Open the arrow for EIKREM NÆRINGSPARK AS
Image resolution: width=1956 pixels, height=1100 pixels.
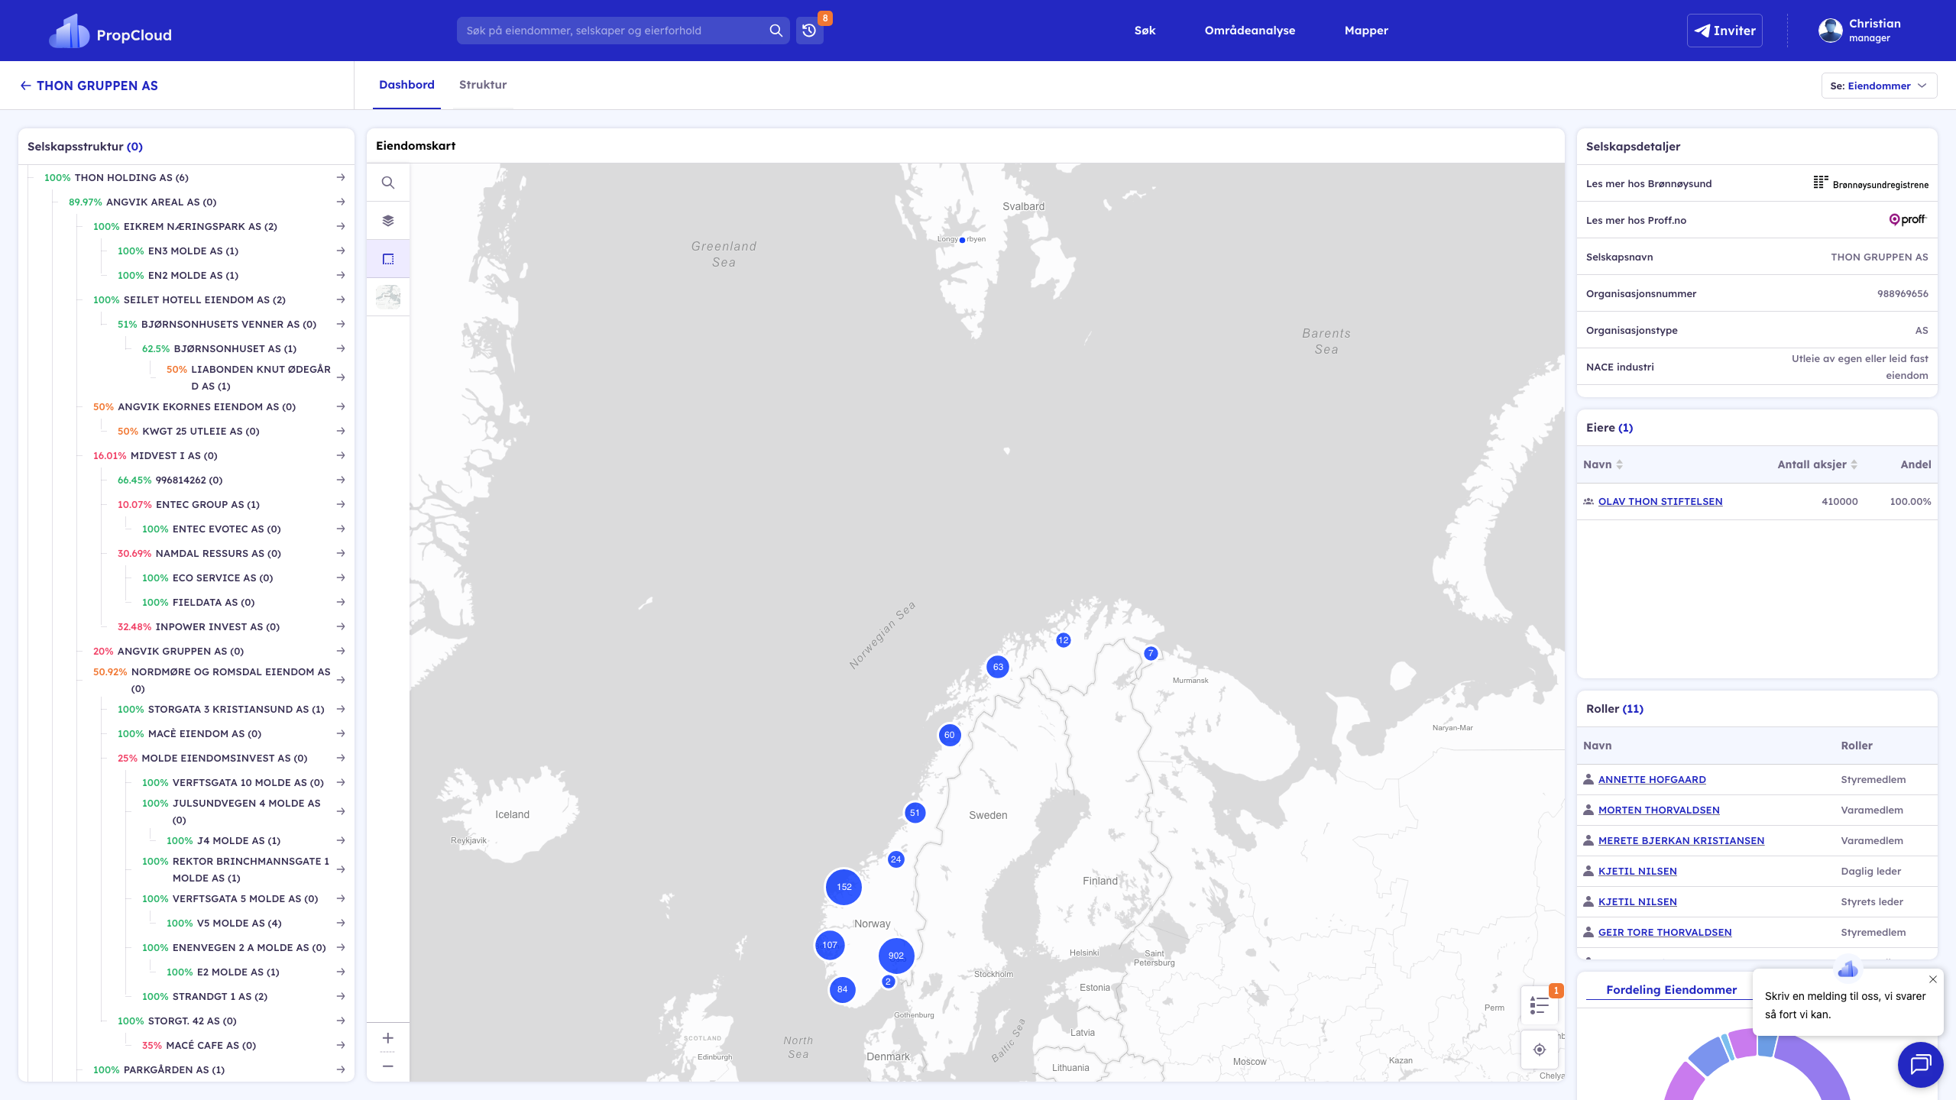click(341, 226)
